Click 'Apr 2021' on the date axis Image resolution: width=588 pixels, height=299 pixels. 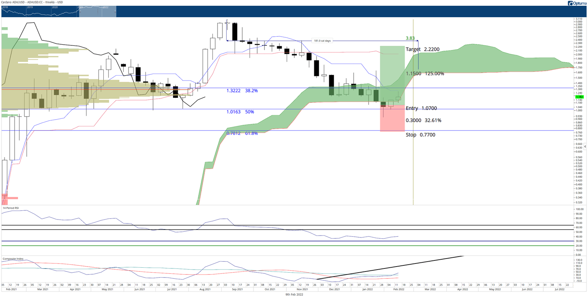click(x=76, y=289)
